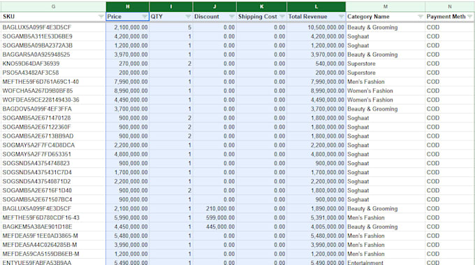Select price cell 7,990,000.00
Screen dimensions: 475x265
pyautogui.click(x=128, y=82)
